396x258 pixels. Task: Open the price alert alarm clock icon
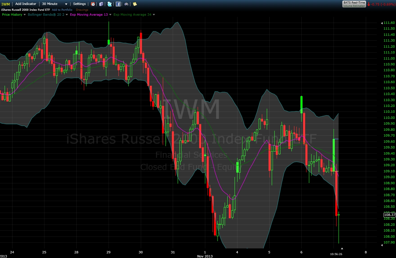pos(93,4)
